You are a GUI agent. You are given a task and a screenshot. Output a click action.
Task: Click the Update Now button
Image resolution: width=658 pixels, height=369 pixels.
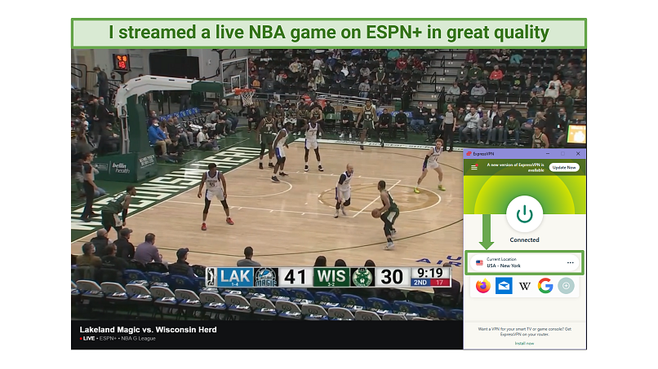pos(564,167)
